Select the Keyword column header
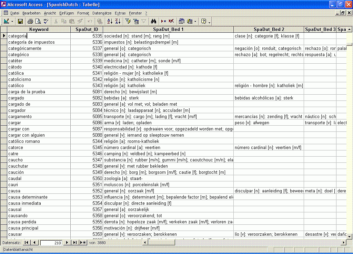Image resolution: width=353 pixels, height=254 pixels. [39, 30]
